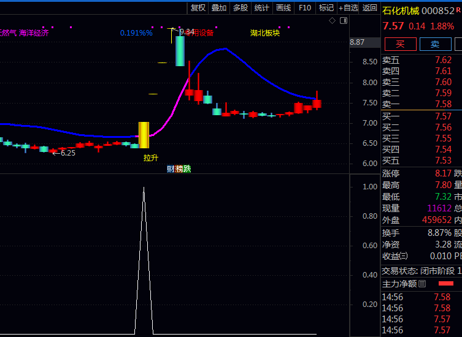Open the F10 company info

305,8
